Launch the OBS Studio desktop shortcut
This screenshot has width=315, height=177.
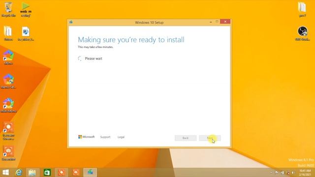tap(302, 33)
